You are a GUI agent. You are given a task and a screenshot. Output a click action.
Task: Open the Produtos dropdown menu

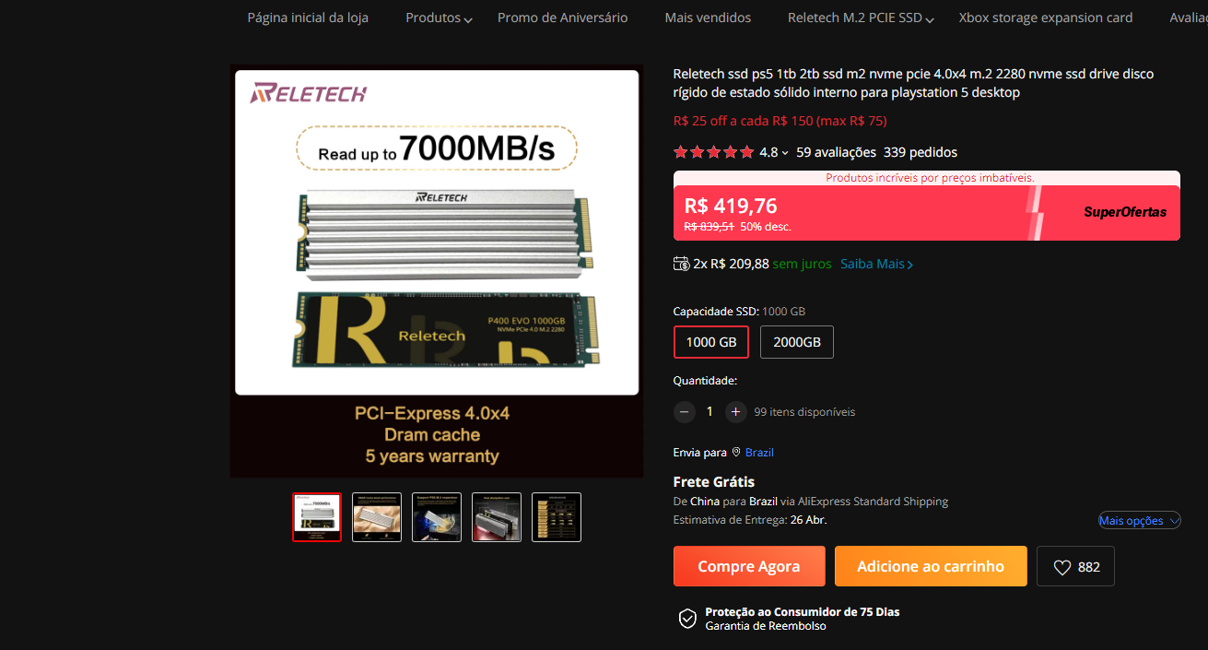pos(439,18)
